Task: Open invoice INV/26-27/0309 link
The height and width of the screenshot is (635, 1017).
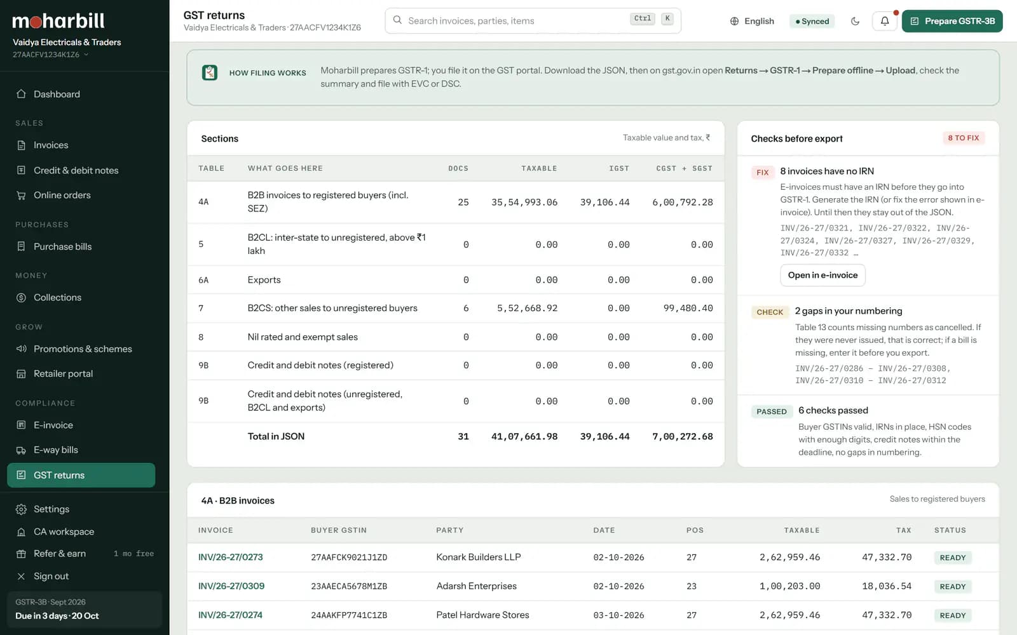Action: tap(231, 586)
